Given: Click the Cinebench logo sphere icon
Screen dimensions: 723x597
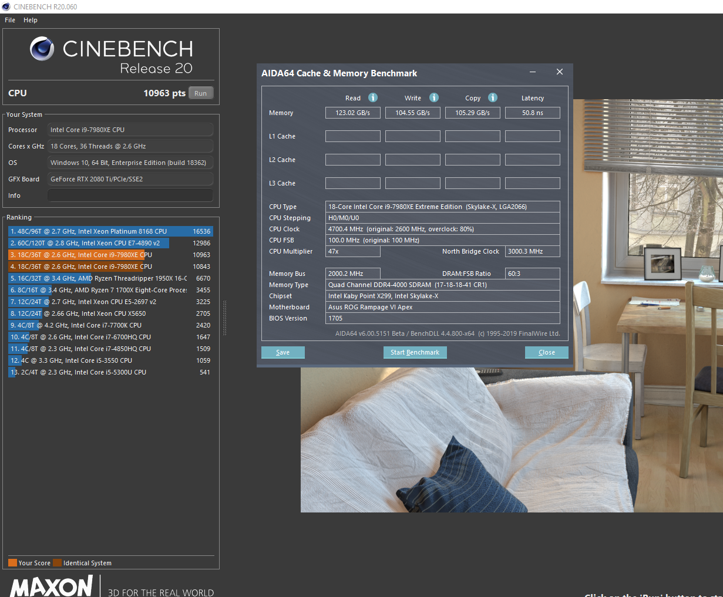Looking at the screenshot, I should tap(42, 49).
